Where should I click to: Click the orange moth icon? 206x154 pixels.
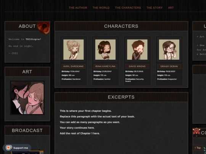196,131
